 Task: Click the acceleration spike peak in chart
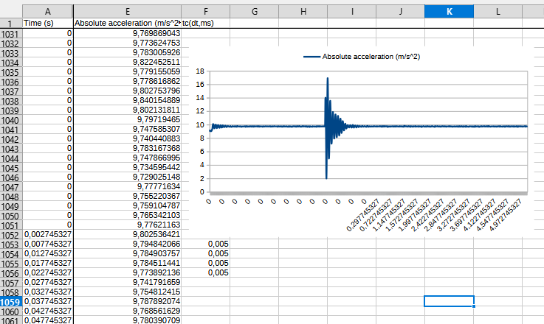point(326,78)
